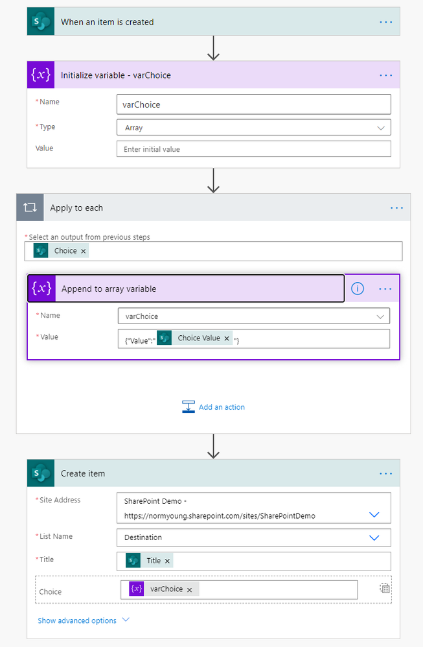The image size is (423, 647).
Task: Remove the Choice token from loop input
Action: click(84, 251)
